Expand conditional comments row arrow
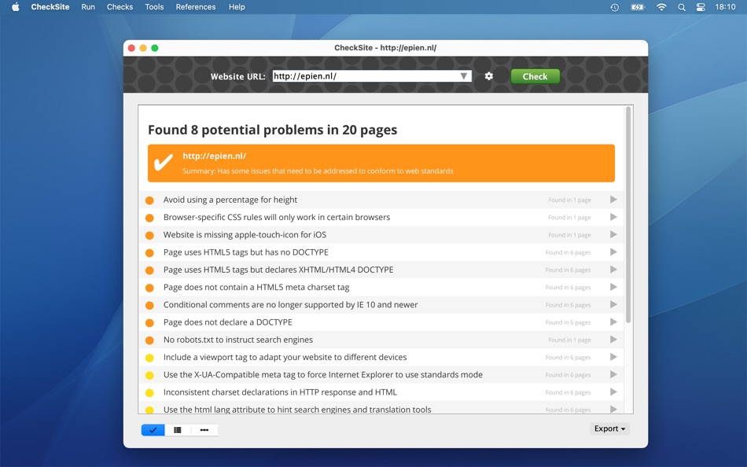The width and height of the screenshot is (747, 467). (x=613, y=304)
